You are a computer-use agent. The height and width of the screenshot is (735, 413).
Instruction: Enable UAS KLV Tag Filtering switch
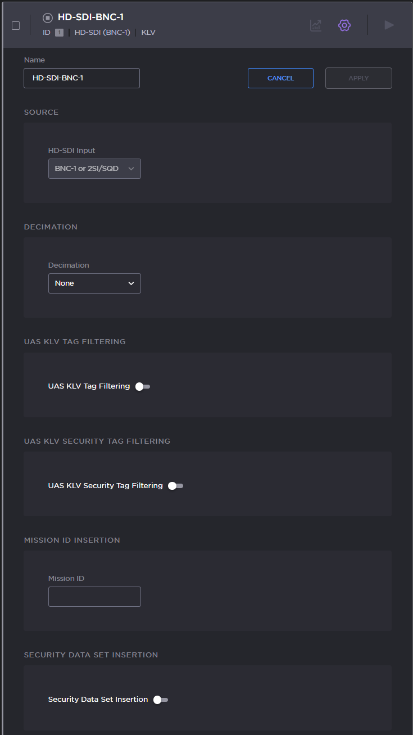tap(143, 386)
